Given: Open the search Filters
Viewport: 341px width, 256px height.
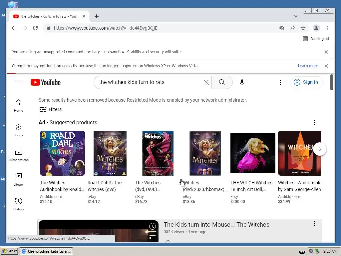Looking at the screenshot, I should pos(51,109).
